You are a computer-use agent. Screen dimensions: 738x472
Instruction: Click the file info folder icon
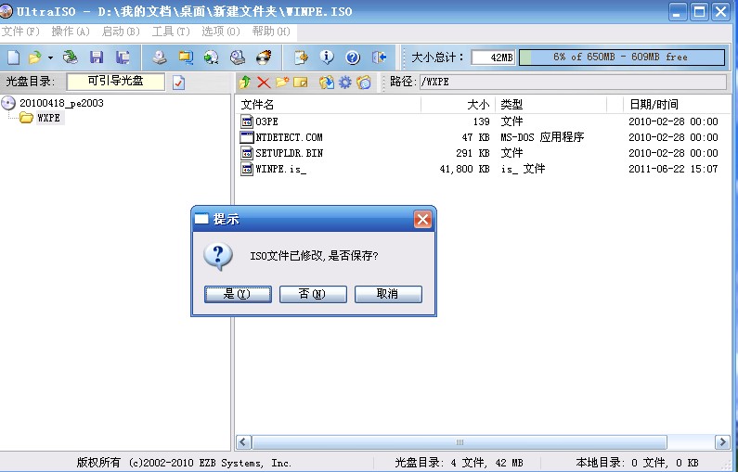[363, 83]
